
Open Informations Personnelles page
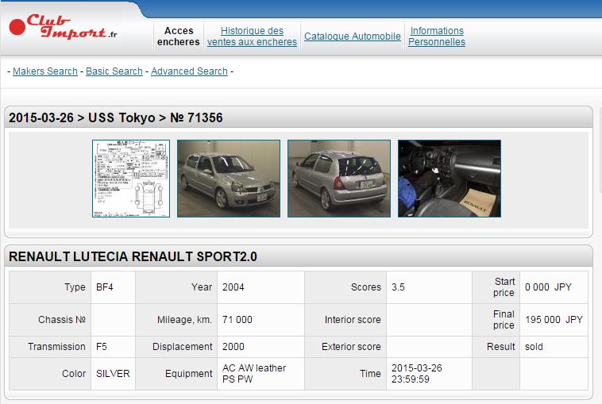(x=436, y=37)
